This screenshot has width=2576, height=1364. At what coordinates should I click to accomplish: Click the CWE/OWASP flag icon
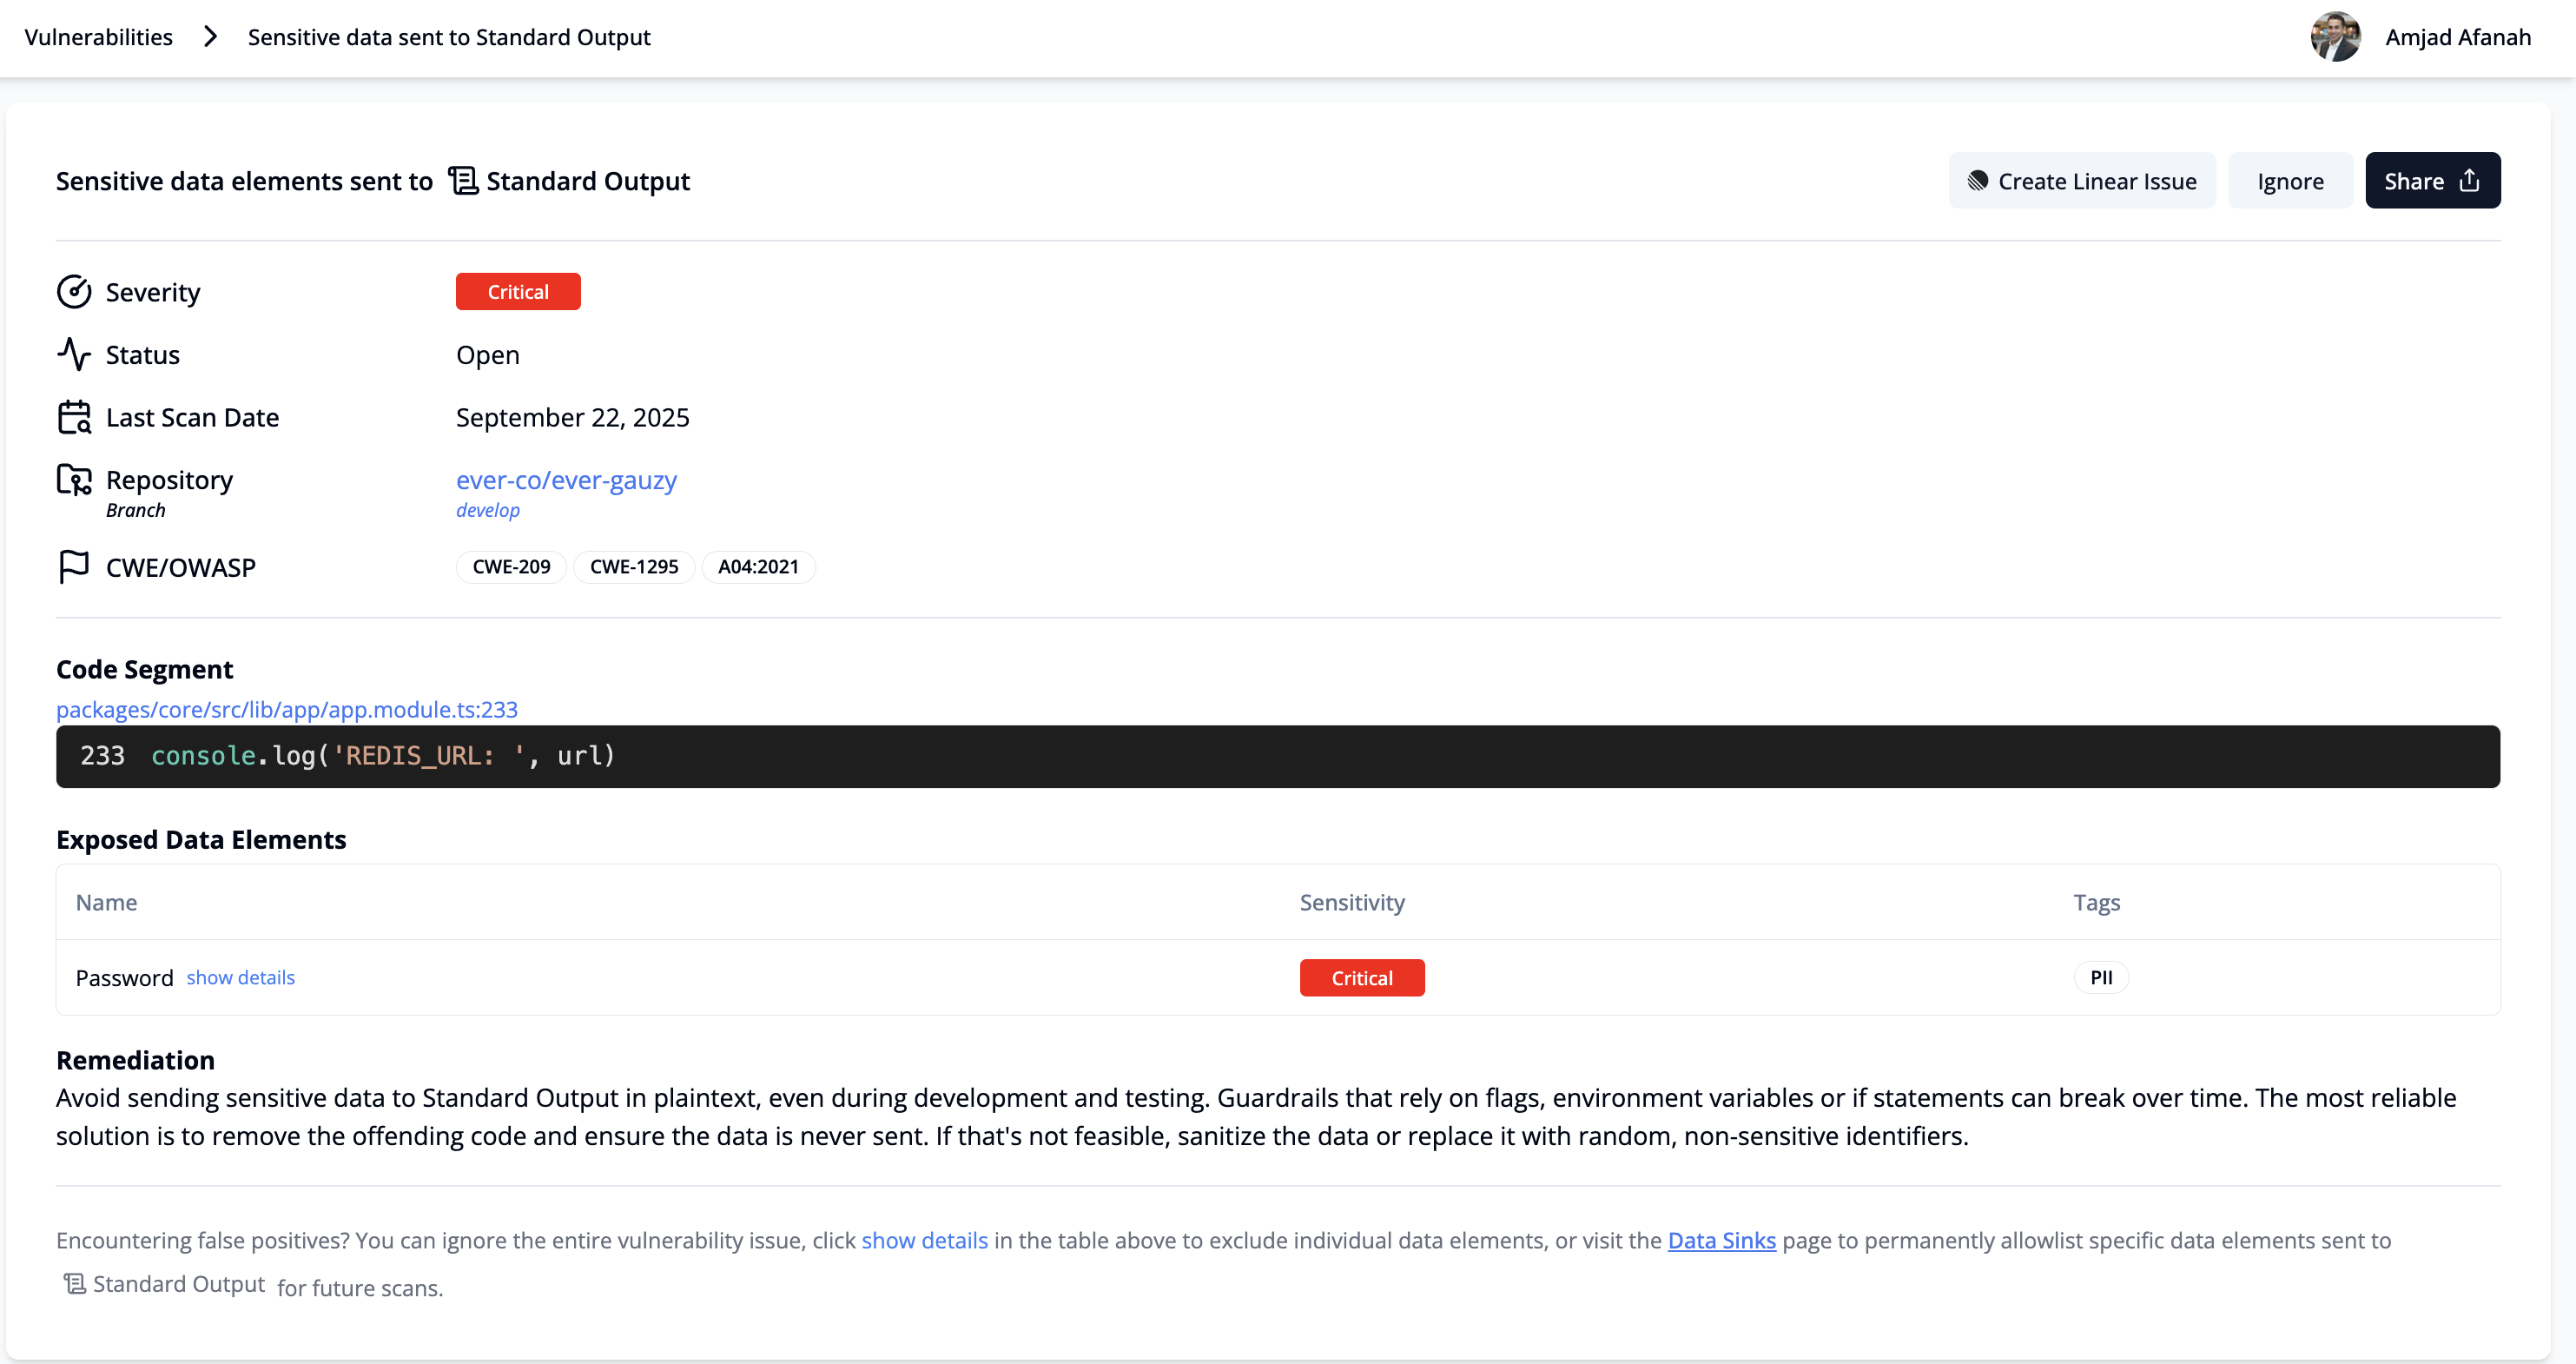tap(74, 567)
